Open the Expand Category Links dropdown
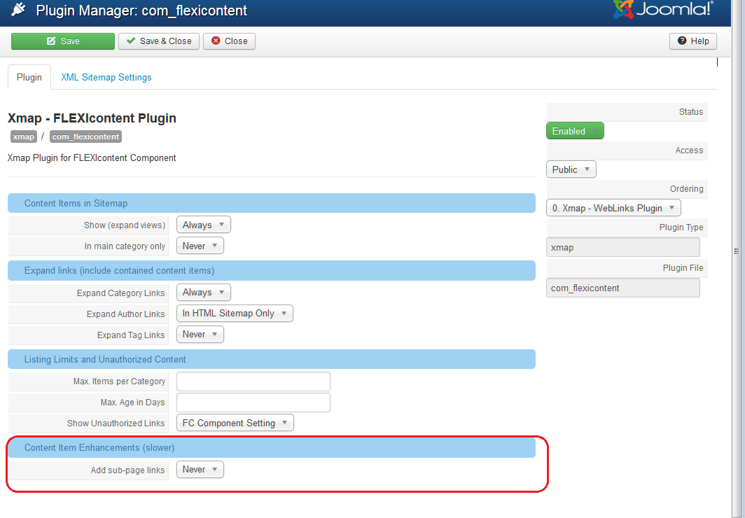 [203, 293]
